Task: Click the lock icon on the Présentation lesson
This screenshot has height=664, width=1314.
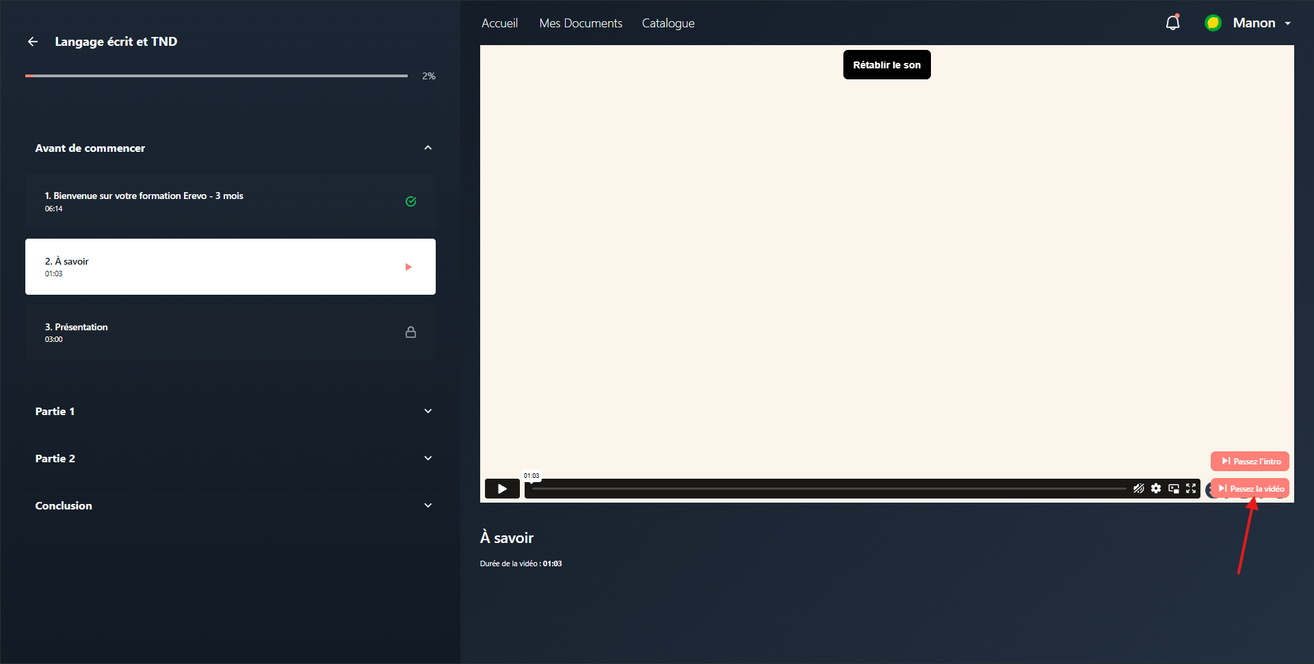Action: tap(410, 332)
